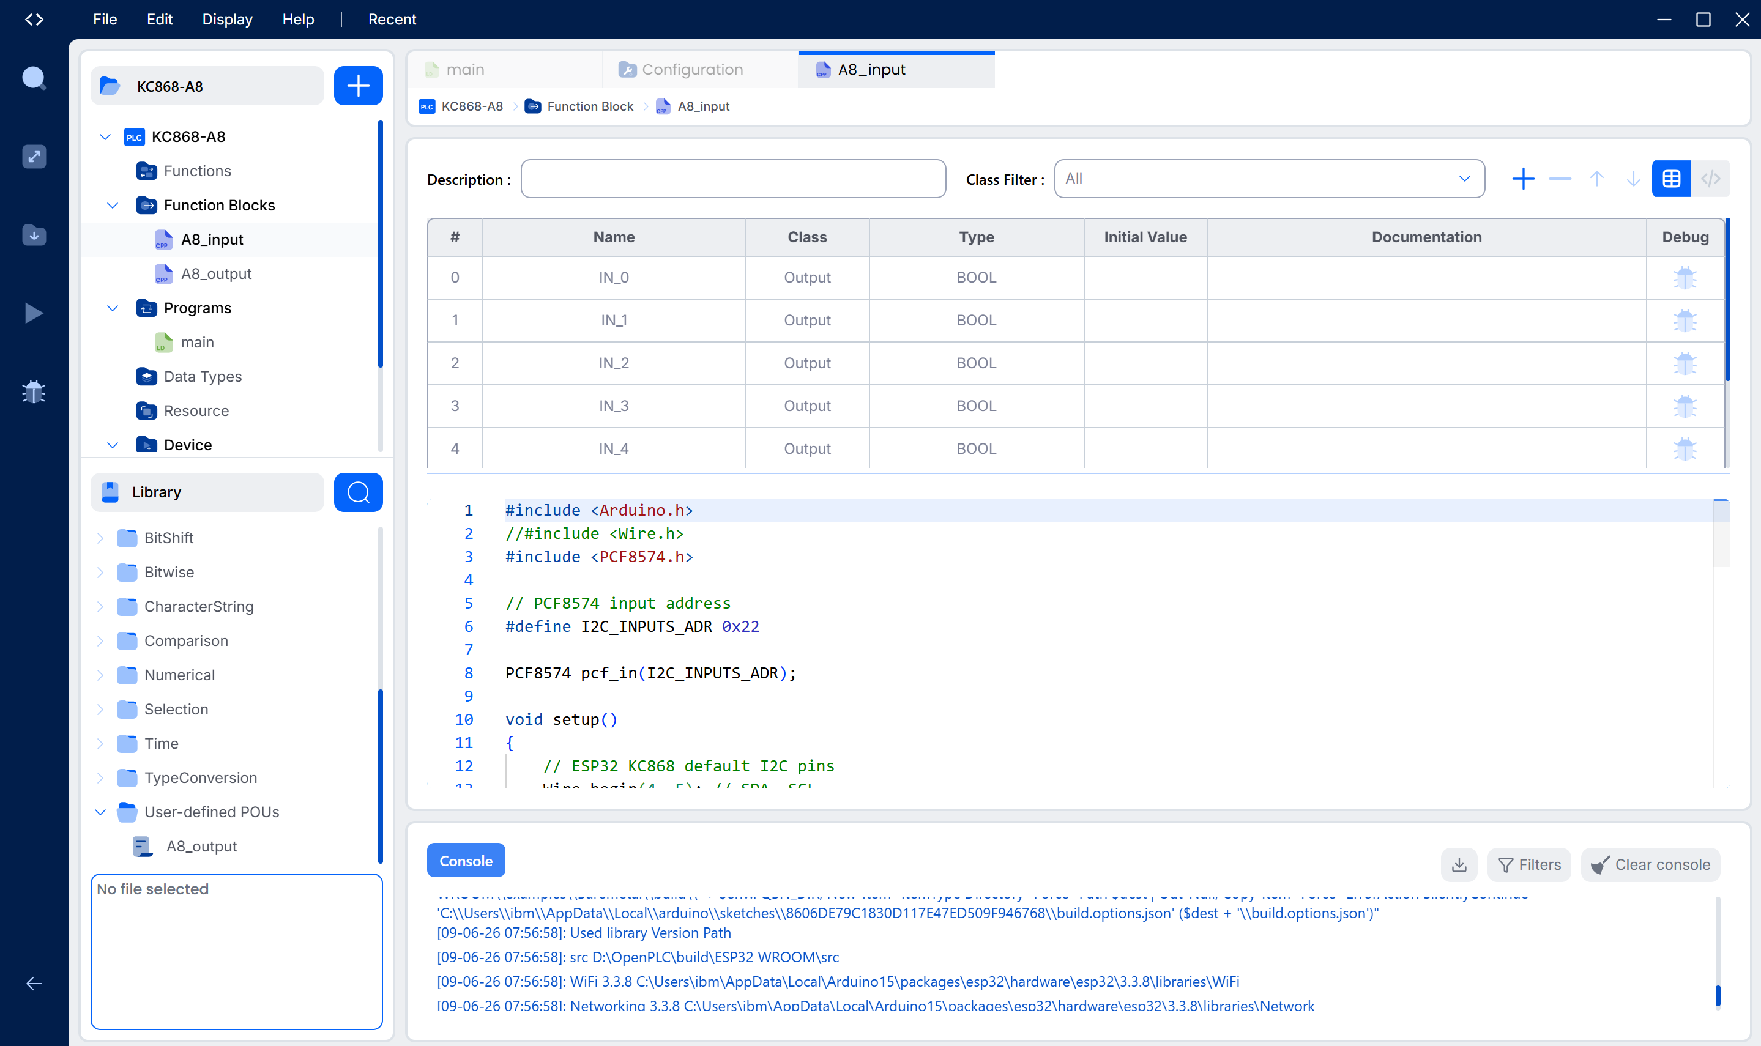Click the IN_2 name cell
Image resolution: width=1761 pixels, height=1046 pixels.
(613, 364)
